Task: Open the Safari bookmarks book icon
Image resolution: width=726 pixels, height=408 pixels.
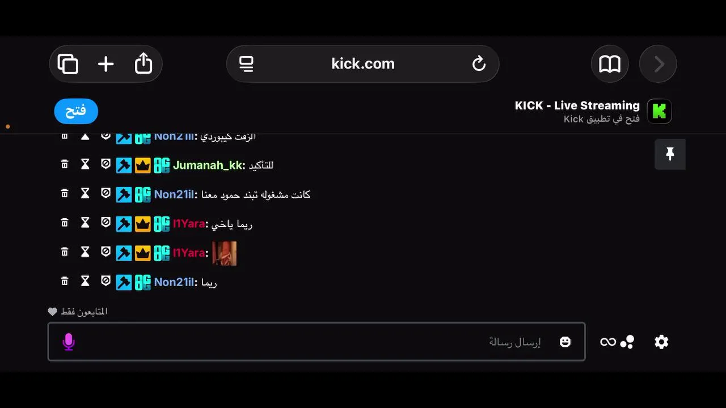Action: (x=610, y=64)
